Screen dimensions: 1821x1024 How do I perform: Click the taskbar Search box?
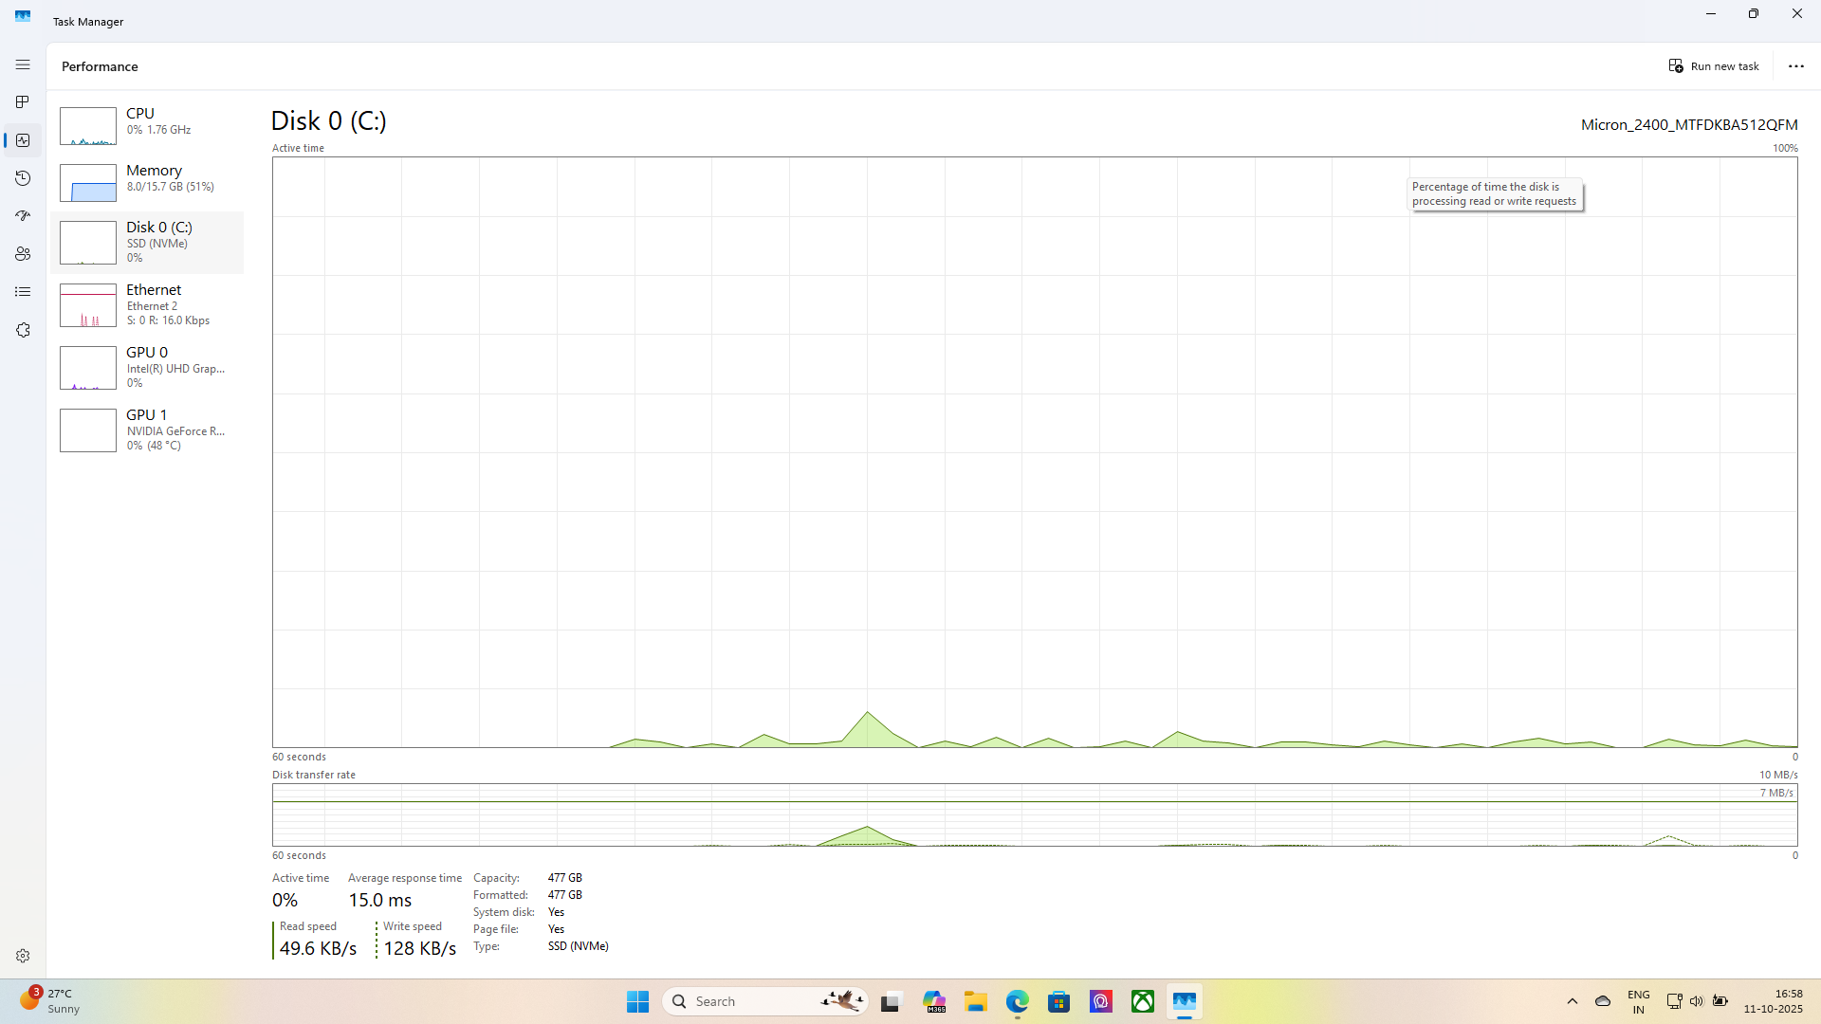pyautogui.click(x=749, y=1001)
